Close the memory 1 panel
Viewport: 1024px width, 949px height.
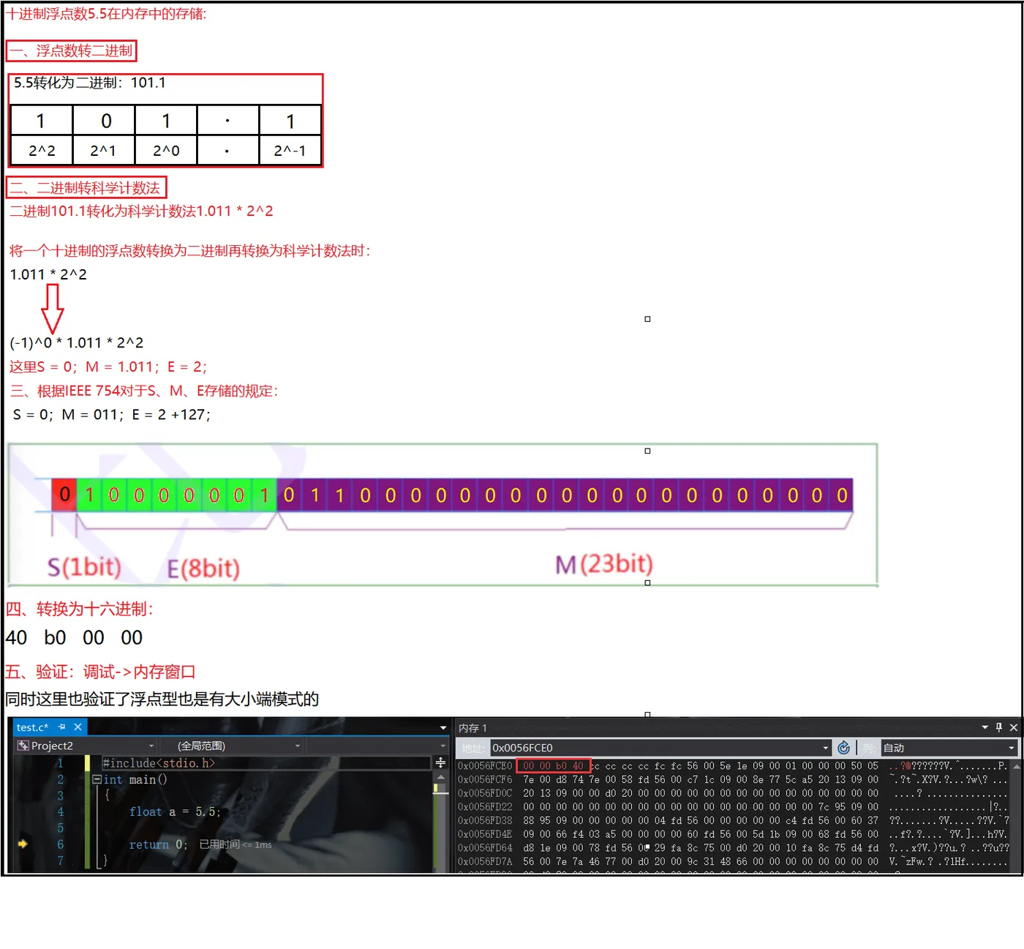[x=1014, y=727]
